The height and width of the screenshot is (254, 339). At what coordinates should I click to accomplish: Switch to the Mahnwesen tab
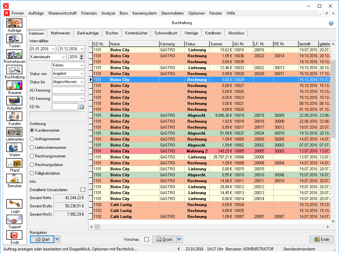[x=60, y=33]
